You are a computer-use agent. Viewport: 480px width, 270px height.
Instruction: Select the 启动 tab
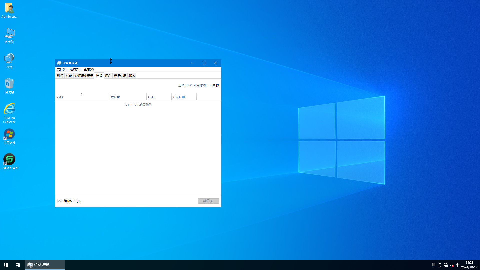[99, 76]
